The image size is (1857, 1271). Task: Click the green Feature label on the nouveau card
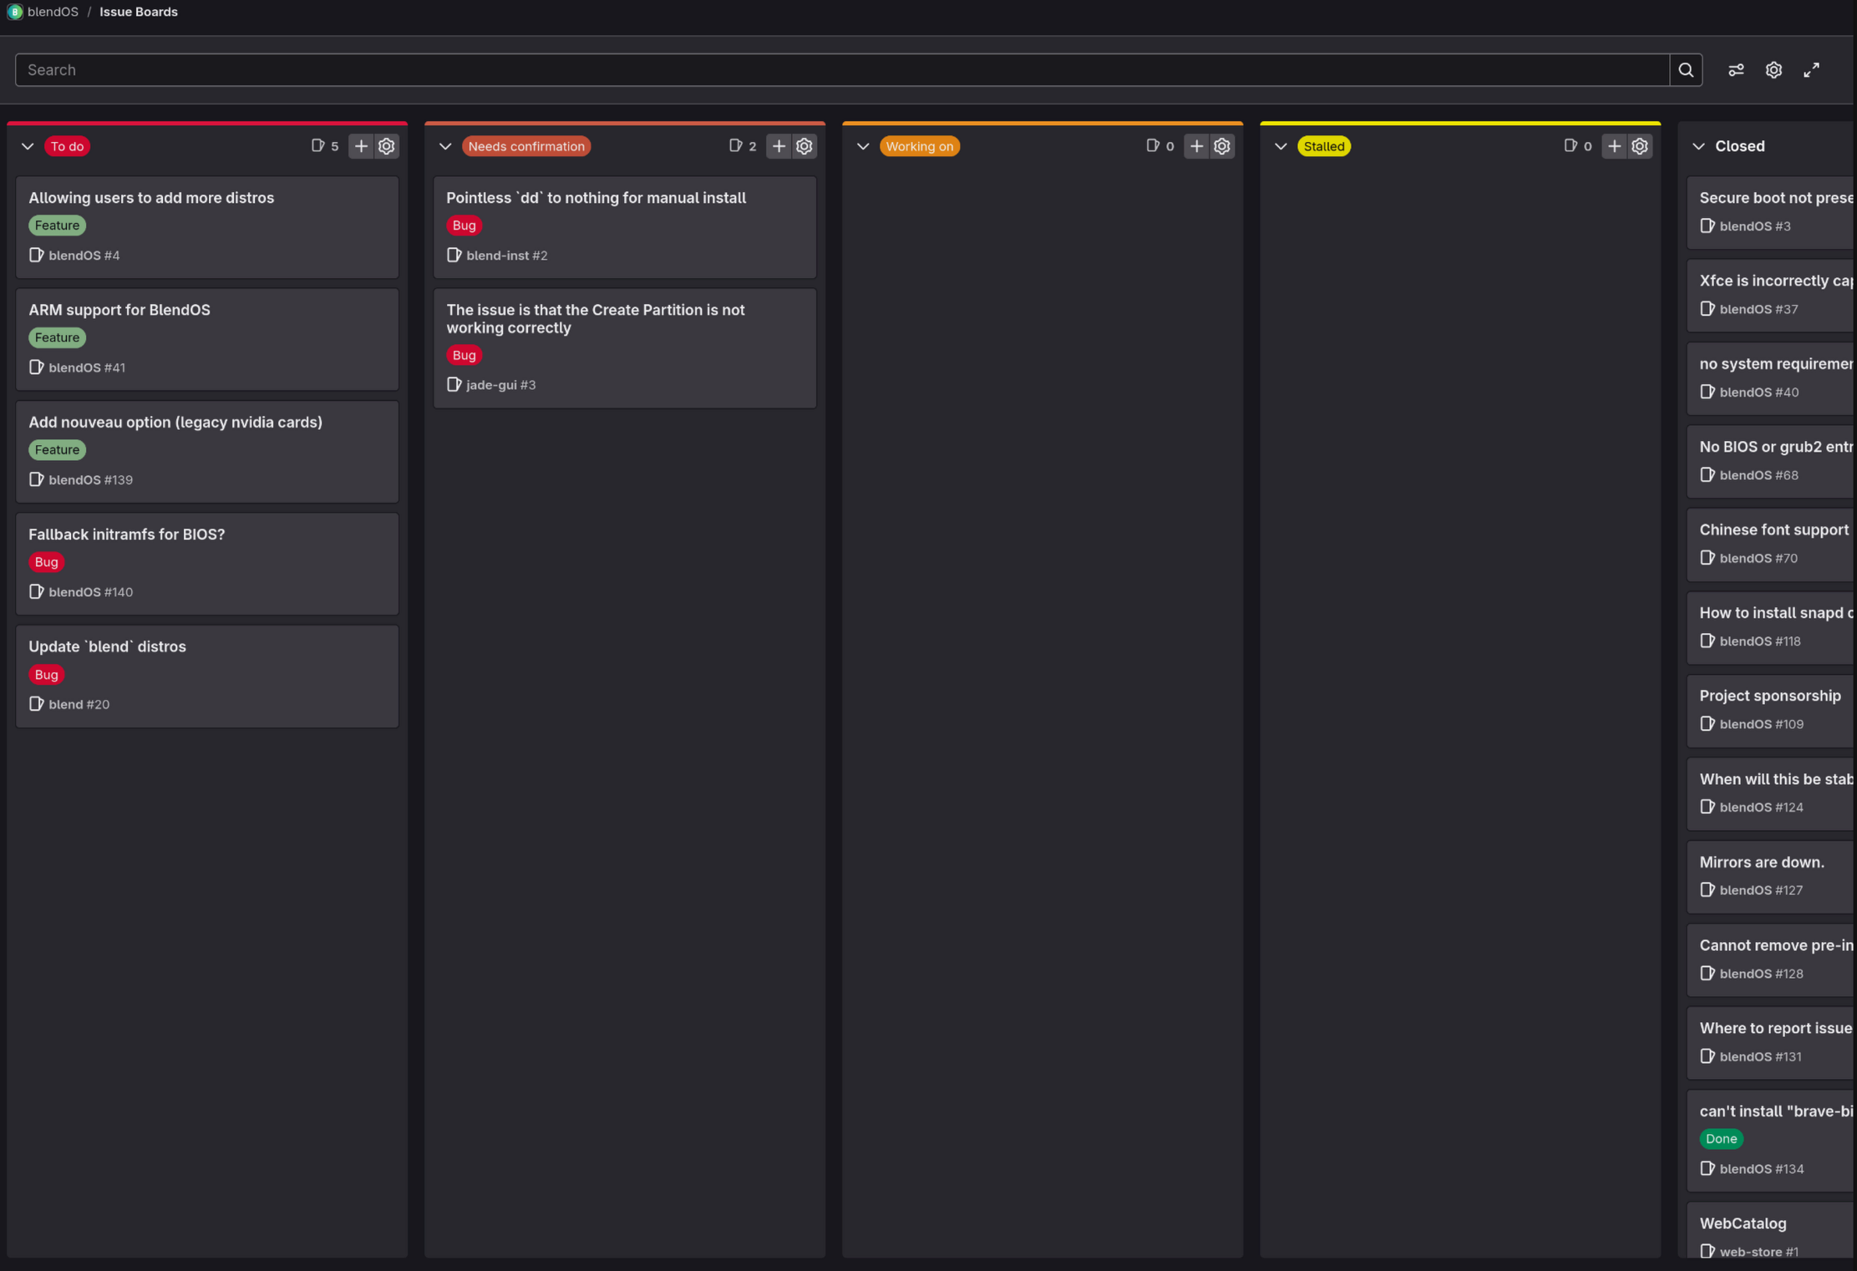click(x=57, y=449)
